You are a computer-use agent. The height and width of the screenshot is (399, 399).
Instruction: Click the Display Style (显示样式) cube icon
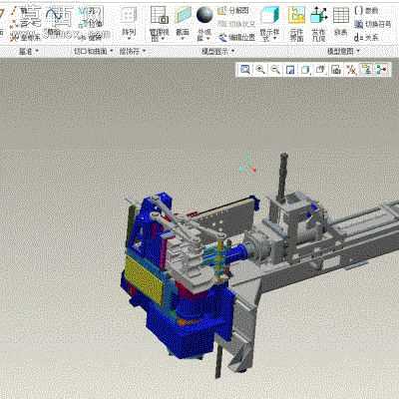click(x=269, y=15)
